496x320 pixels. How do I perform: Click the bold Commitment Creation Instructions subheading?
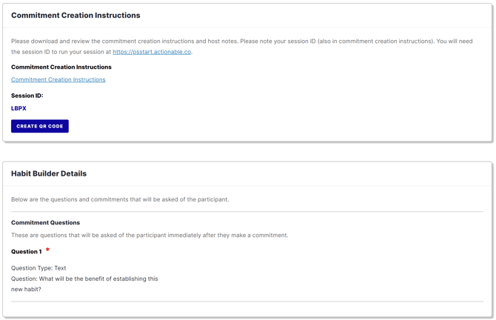(61, 67)
